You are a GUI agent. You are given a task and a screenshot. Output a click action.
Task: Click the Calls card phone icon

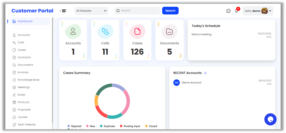105,31
